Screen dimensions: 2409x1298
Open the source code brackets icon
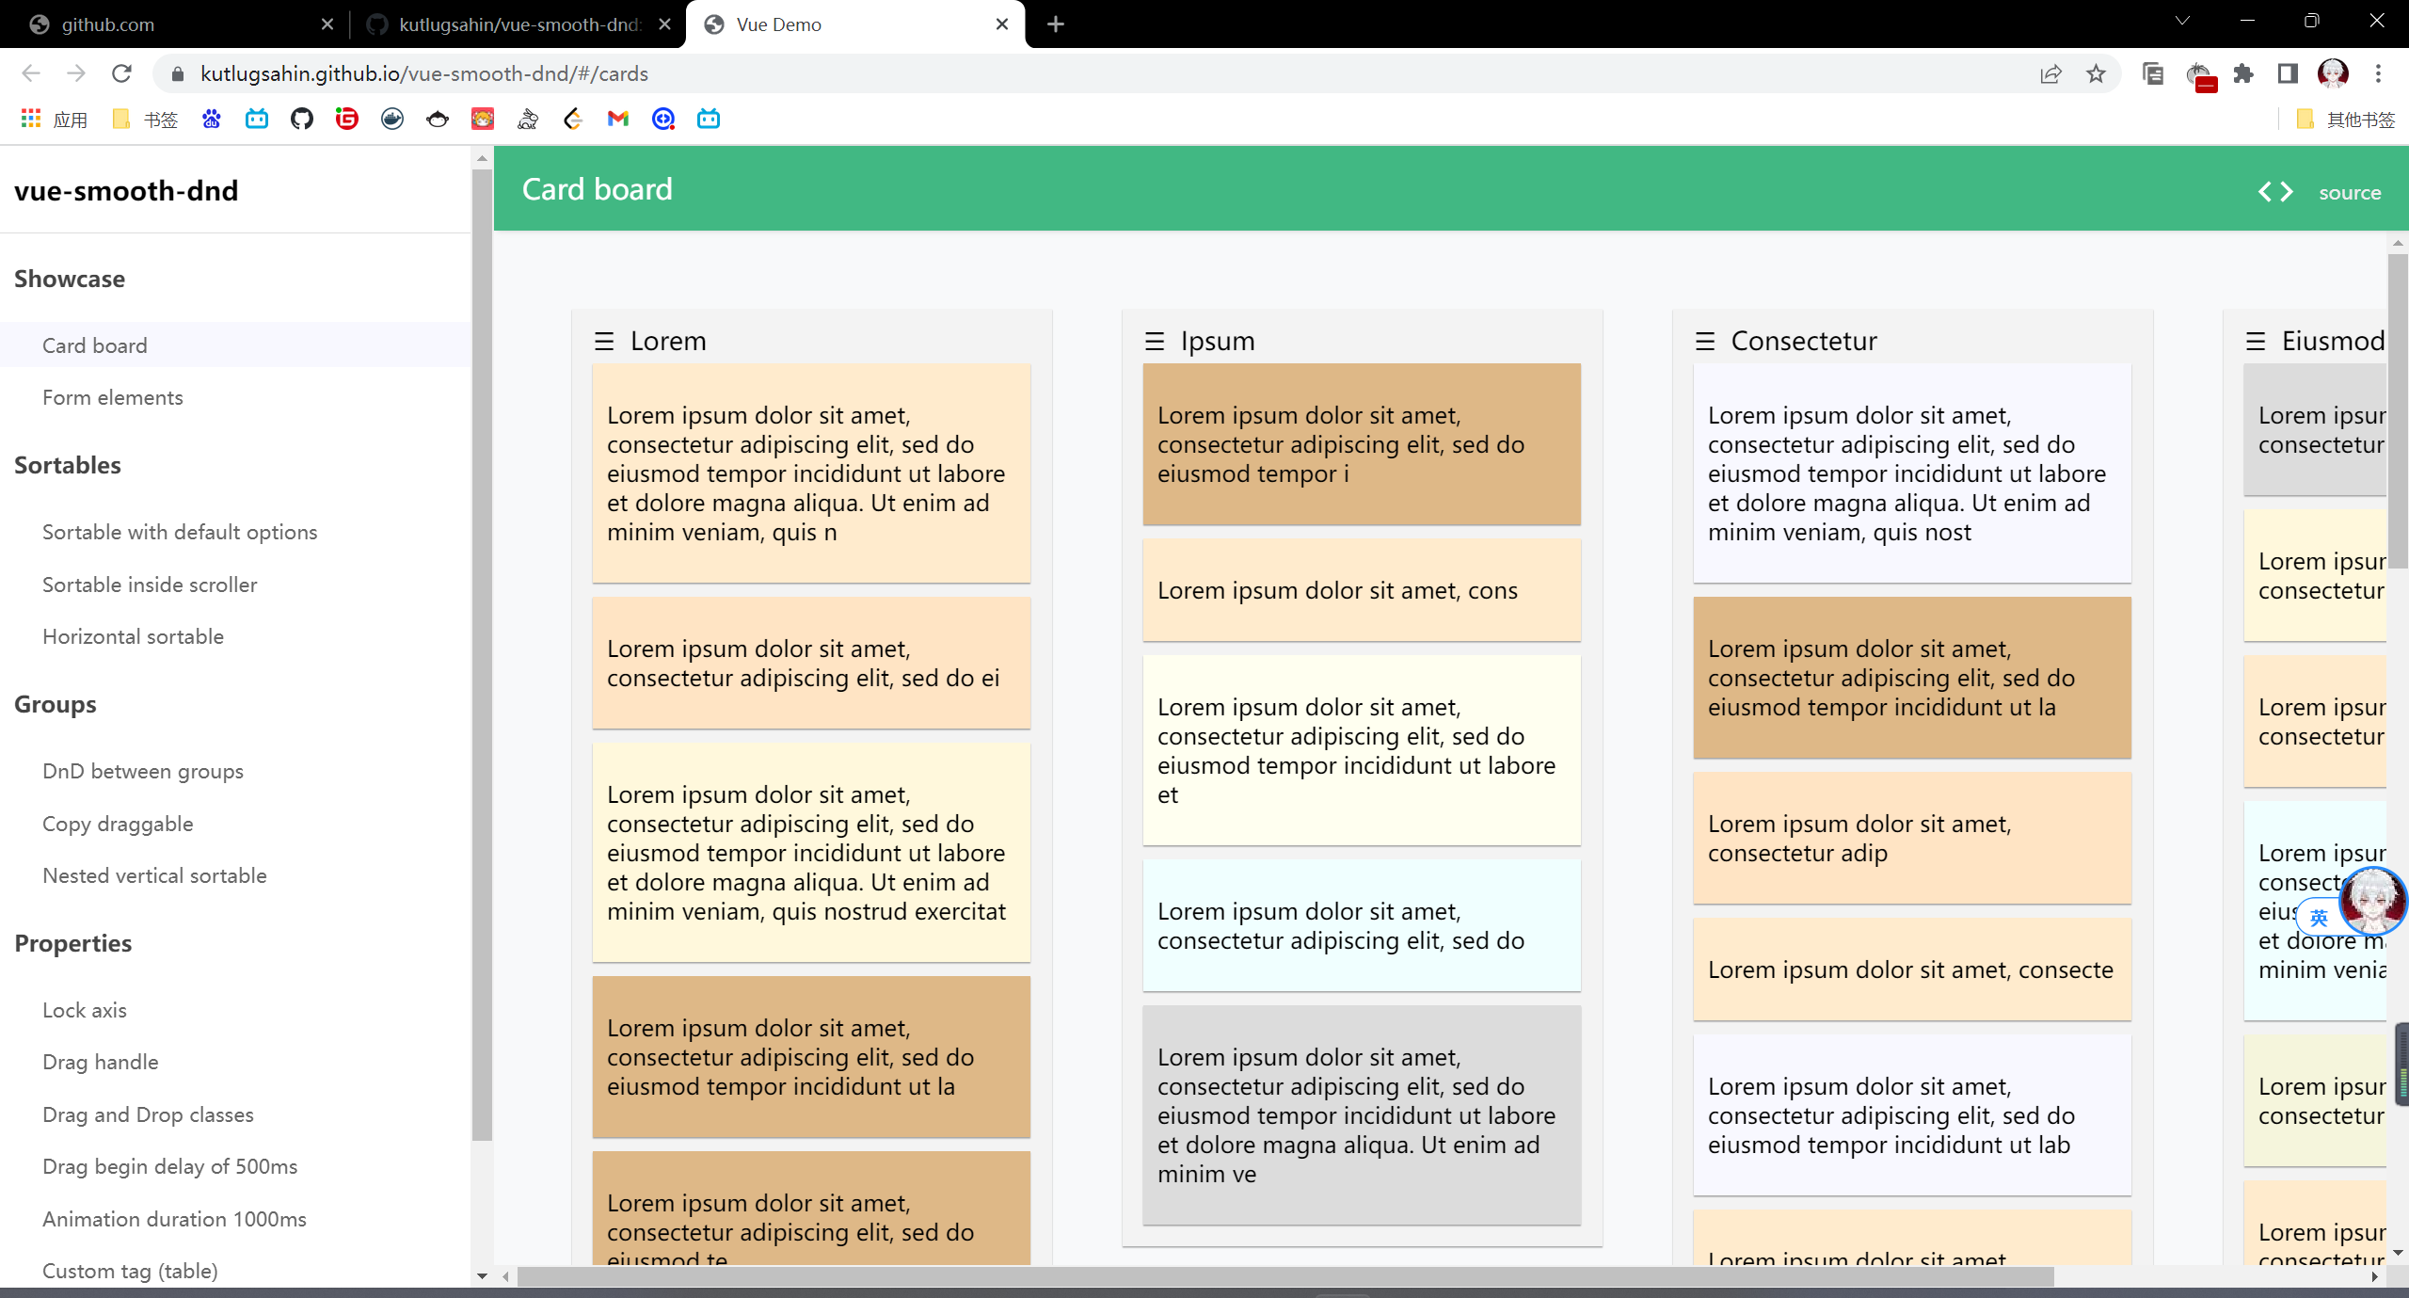(2275, 192)
